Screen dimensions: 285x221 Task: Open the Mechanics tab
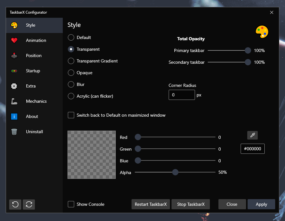pyautogui.click(x=36, y=101)
